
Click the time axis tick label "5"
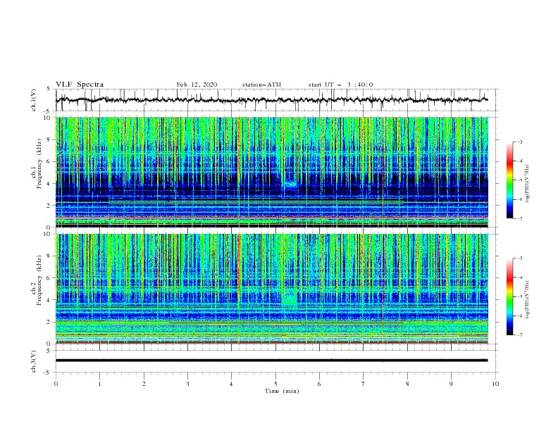275,384
